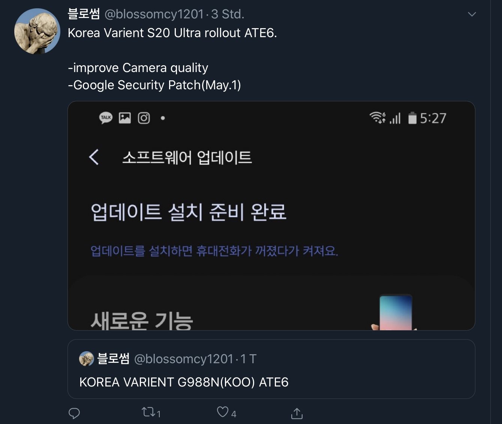Tap KakaoTalk notification icon in screenshot
Viewport: 502px width, 424px height.
pyautogui.click(x=106, y=118)
